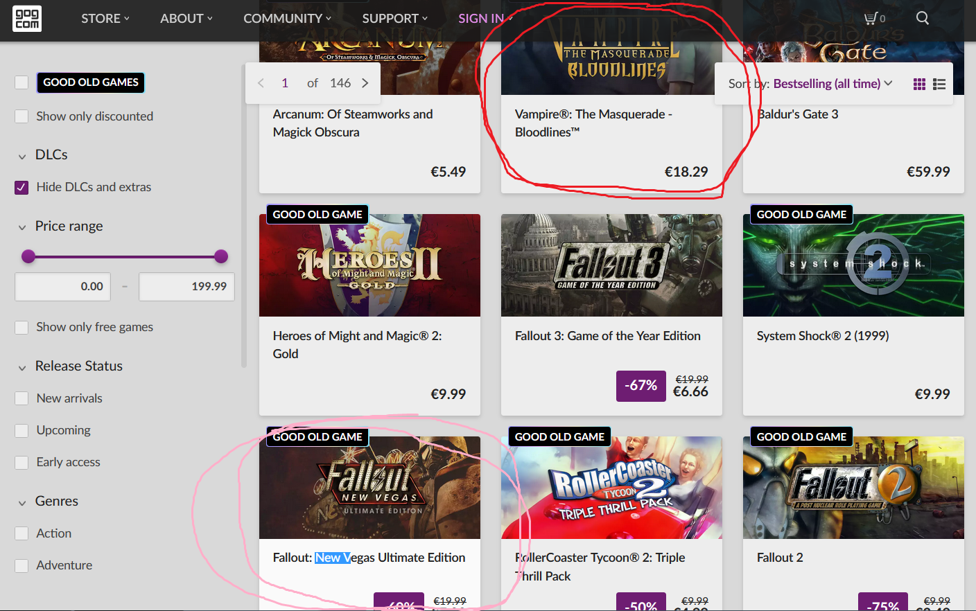Switch to grid view layout icon

point(919,84)
